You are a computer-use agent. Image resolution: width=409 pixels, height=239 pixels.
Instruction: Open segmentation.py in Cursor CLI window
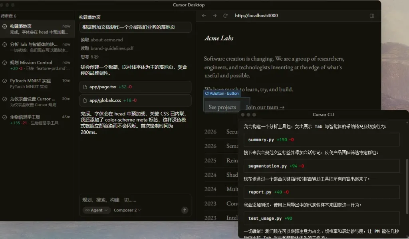pyautogui.click(x=322, y=166)
